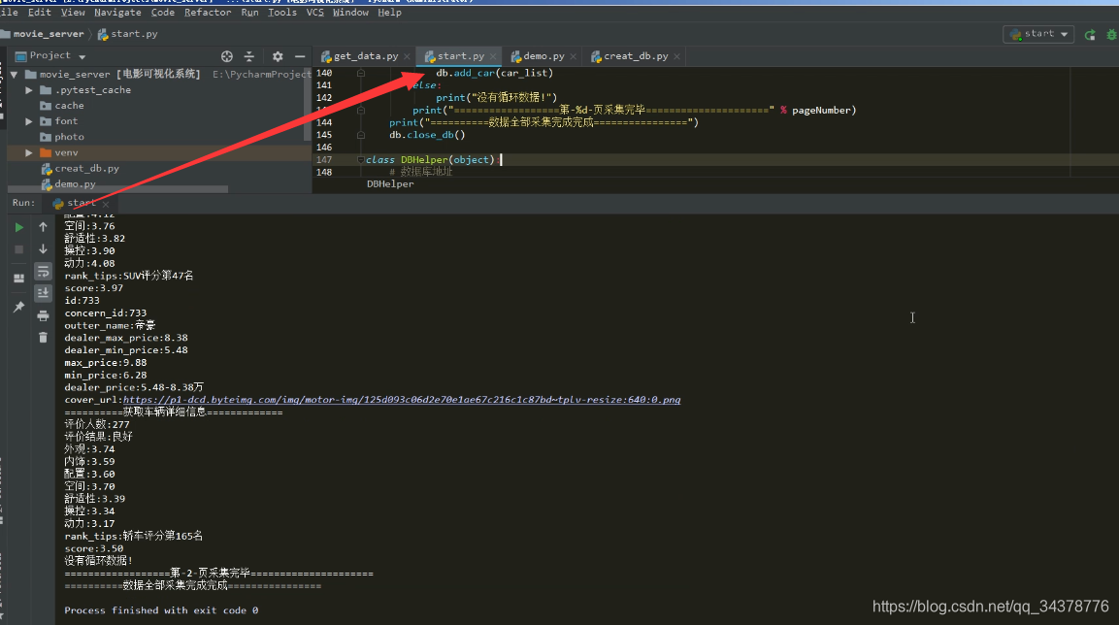Click 'rank_tips:轿车评分第165名' console line
1119x625 pixels.
(134, 536)
